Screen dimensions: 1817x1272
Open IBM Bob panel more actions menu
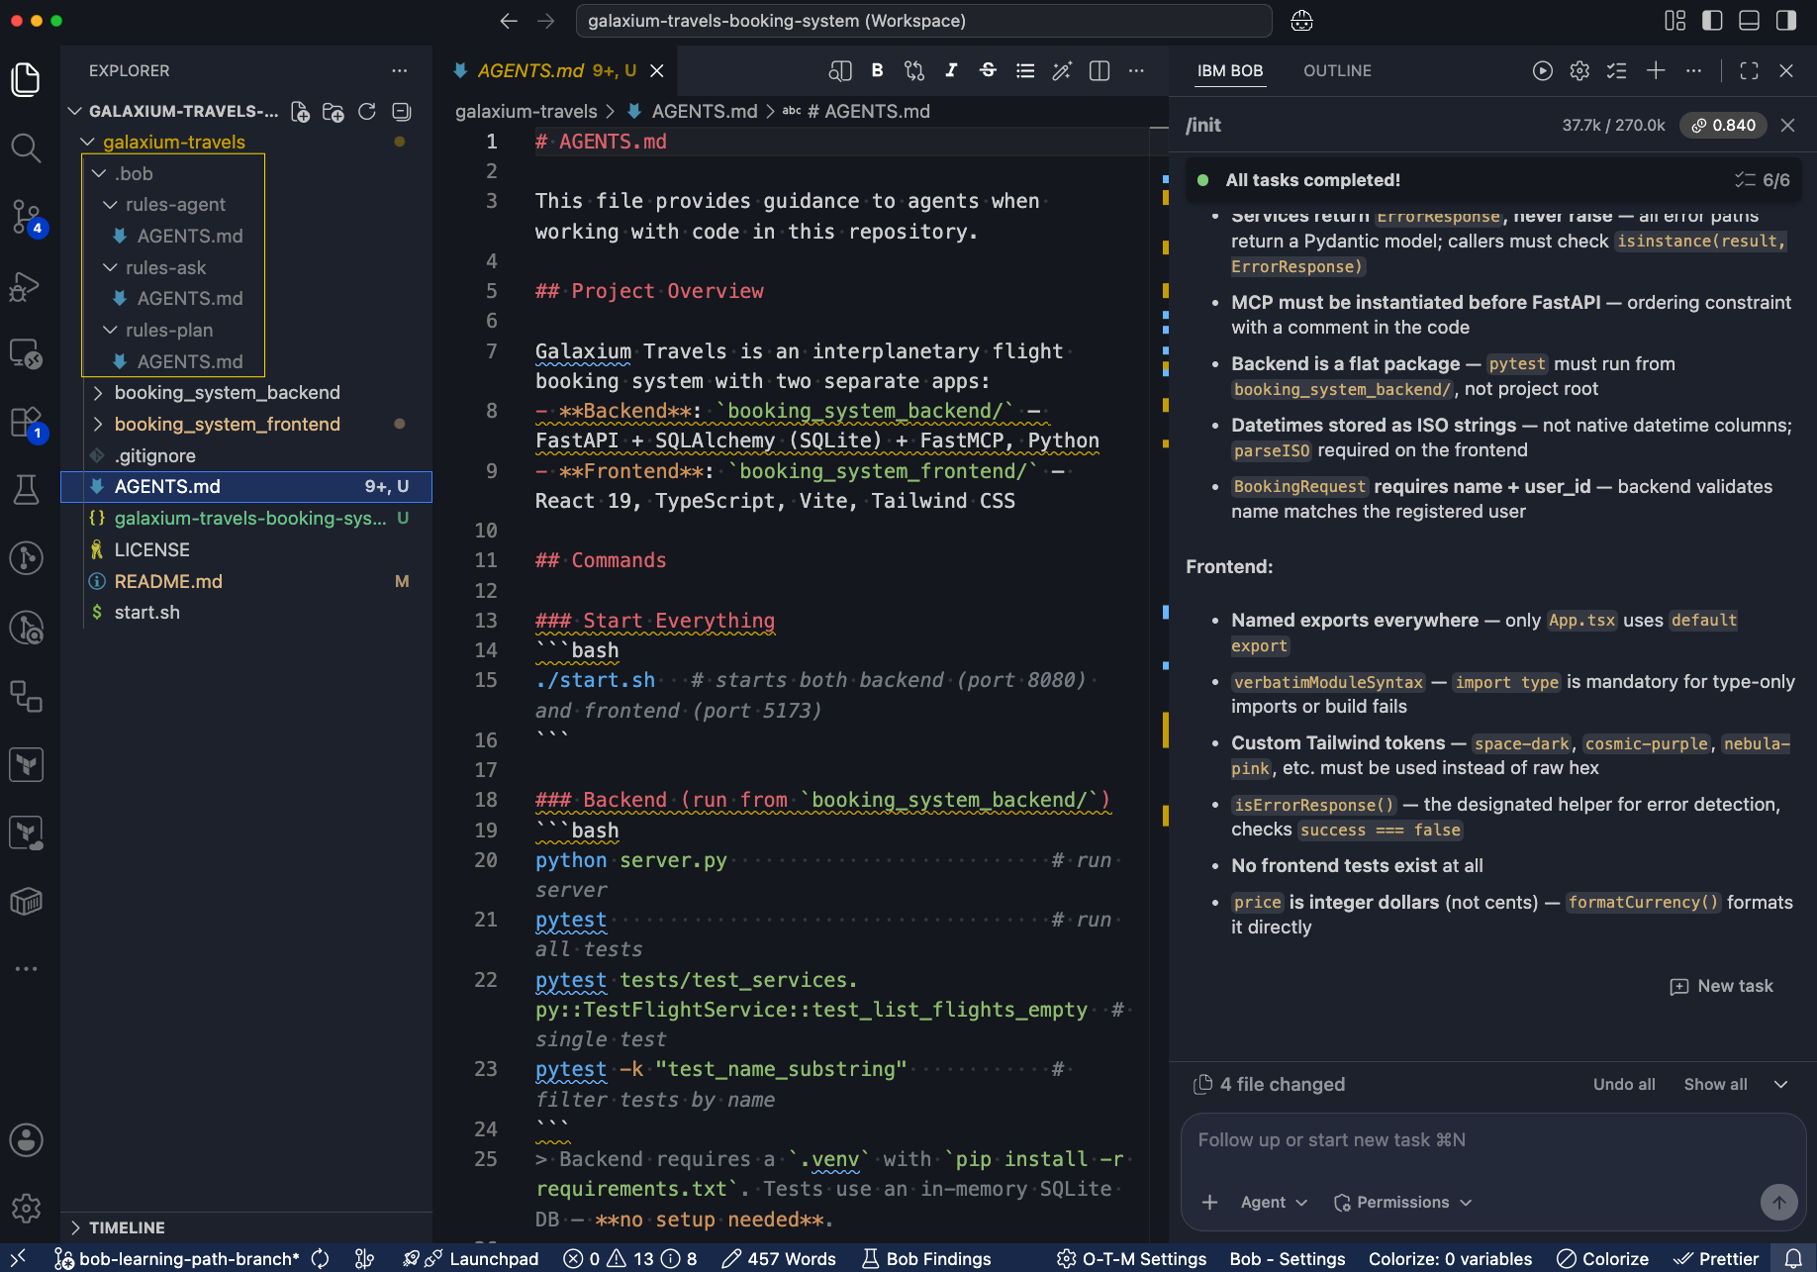(x=1694, y=70)
